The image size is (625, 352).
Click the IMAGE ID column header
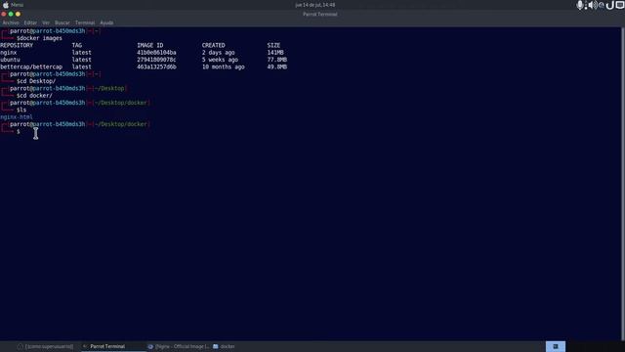click(x=149, y=45)
